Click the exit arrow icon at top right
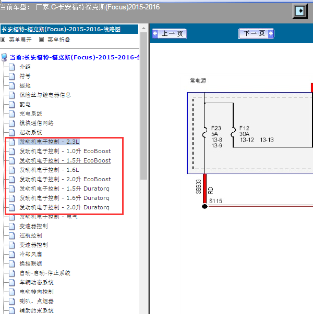313x314 pixels. click(300, 11)
